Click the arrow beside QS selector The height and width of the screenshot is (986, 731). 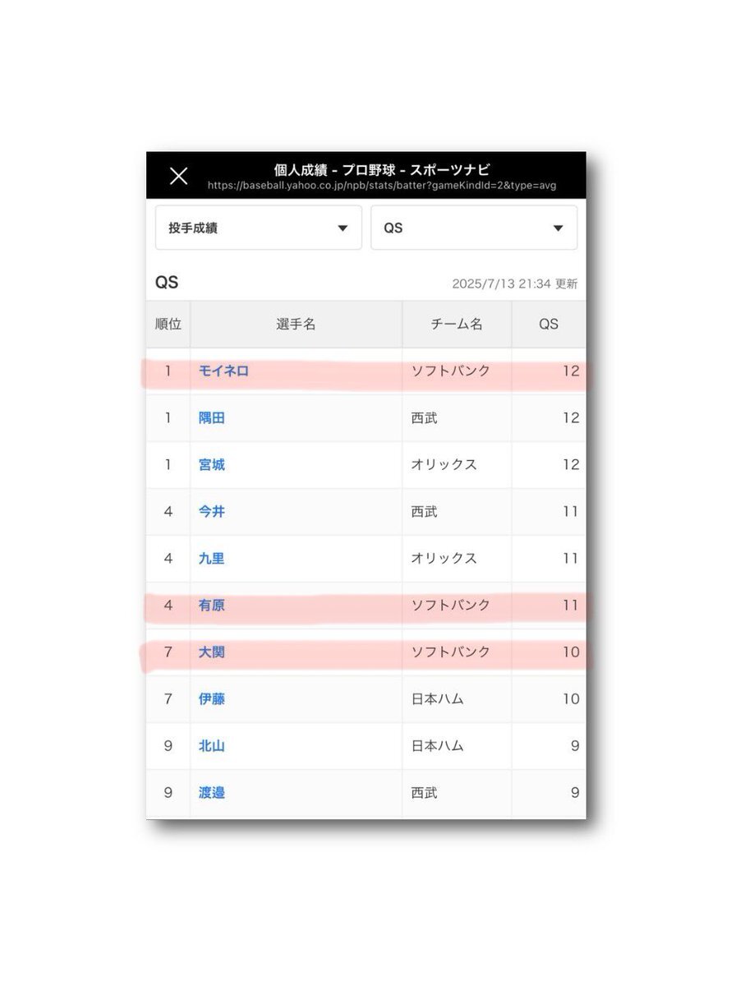click(558, 228)
